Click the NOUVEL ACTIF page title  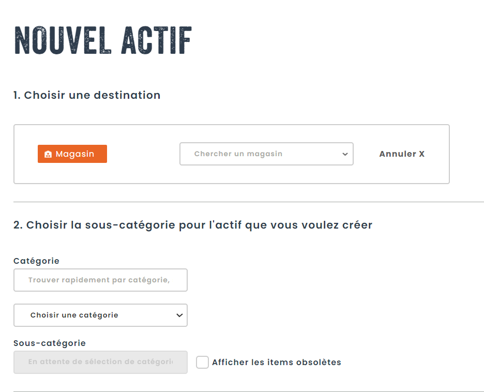tap(103, 40)
